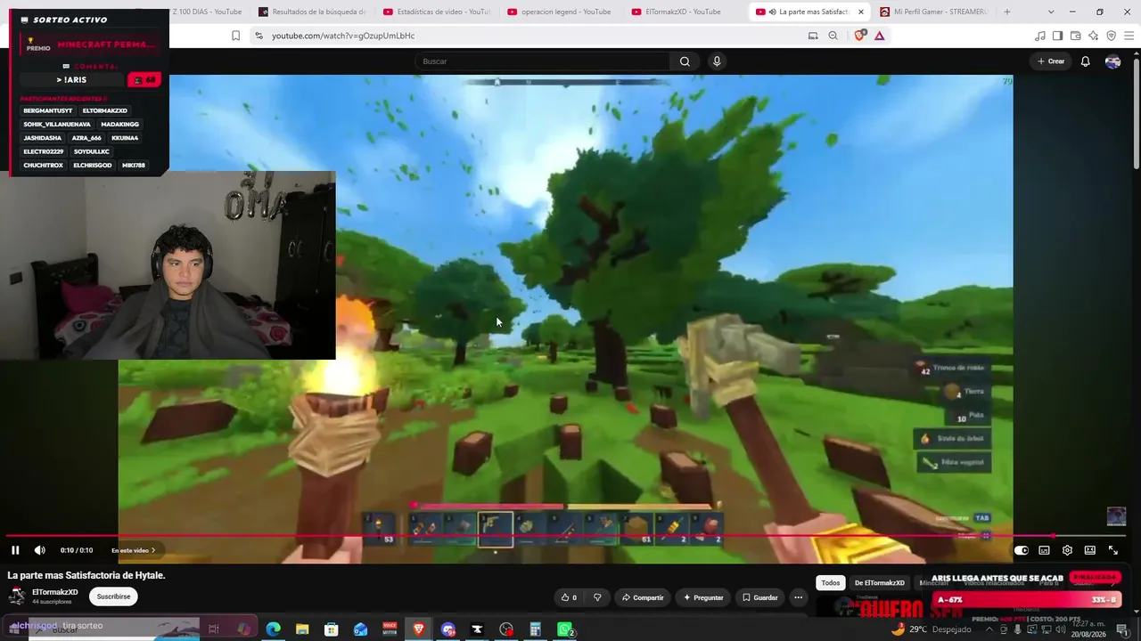Viewport: 1141px width, 641px height.
Task: Open the ElTormakzXD channel name link
Action: pos(55,592)
